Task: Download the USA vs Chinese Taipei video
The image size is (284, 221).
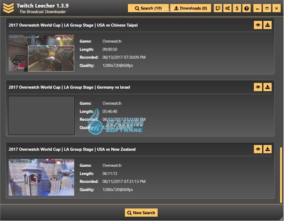Action: click(x=267, y=25)
